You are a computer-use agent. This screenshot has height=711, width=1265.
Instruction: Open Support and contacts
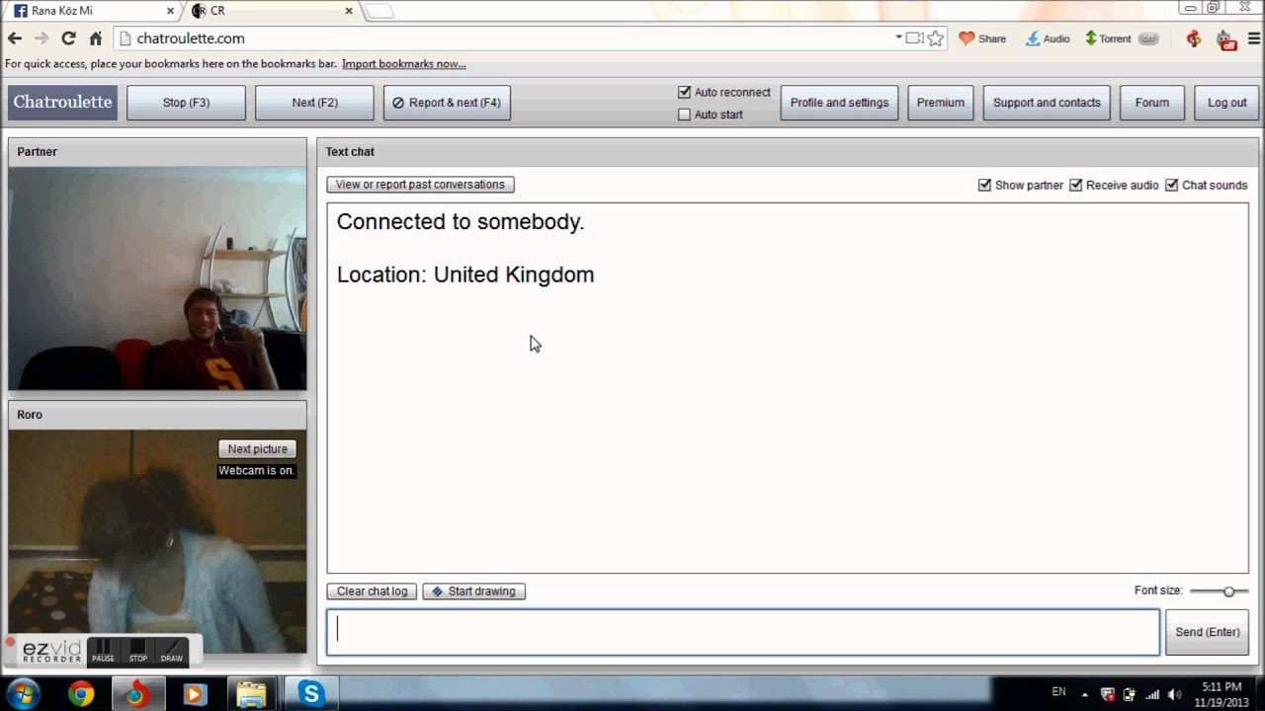(x=1047, y=103)
